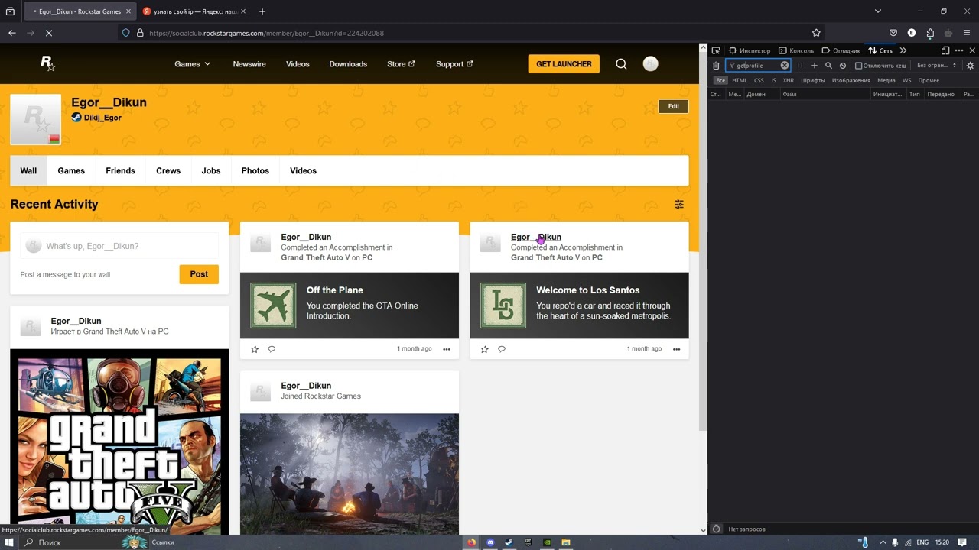Go back to the previous page
The width and height of the screenshot is (979, 550).
click(12, 33)
